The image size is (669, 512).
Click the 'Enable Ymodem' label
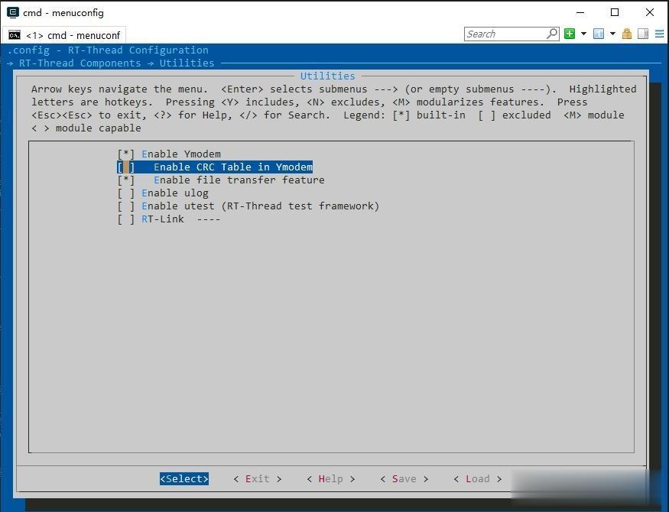pyautogui.click(x=181, y=154)
